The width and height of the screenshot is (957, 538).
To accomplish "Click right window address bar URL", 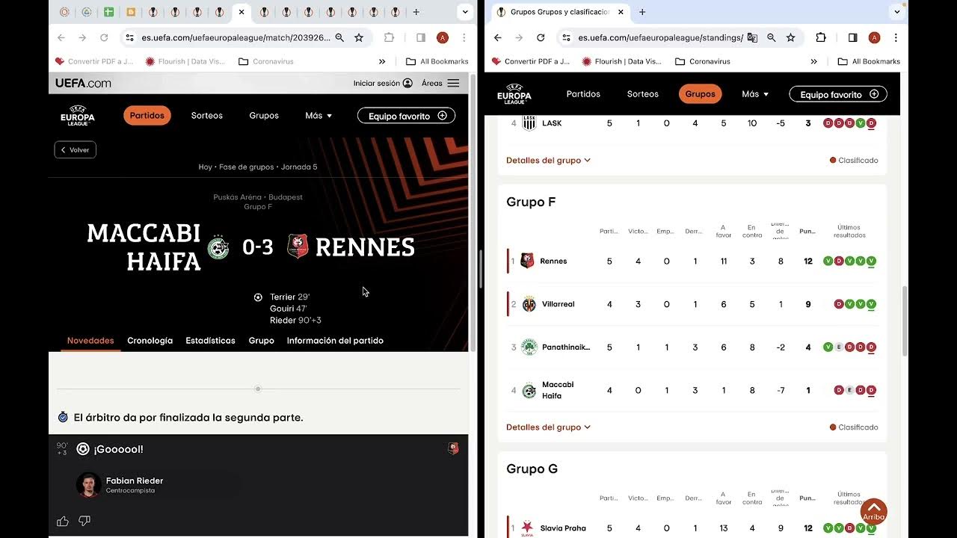I will (660, 37).
